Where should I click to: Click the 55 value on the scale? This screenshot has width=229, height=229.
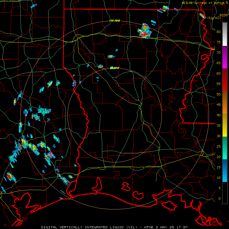(x=219, y=84)
